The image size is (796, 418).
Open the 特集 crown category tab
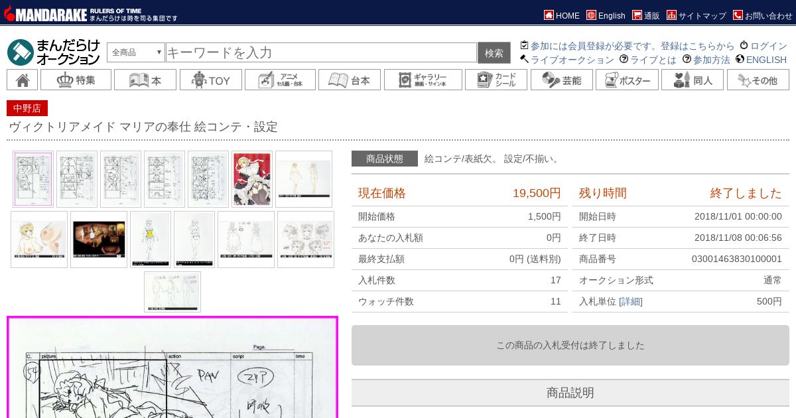[76, 80]
